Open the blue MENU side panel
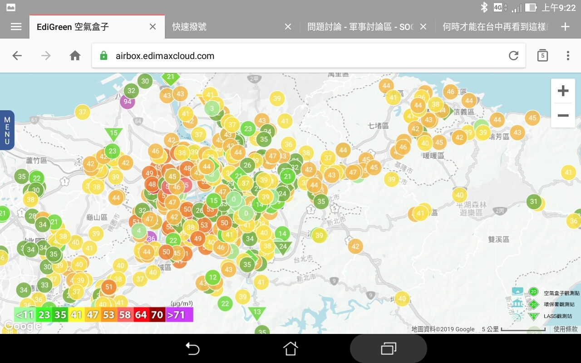This screenshot has width=581, height=363. coord(7,130)
